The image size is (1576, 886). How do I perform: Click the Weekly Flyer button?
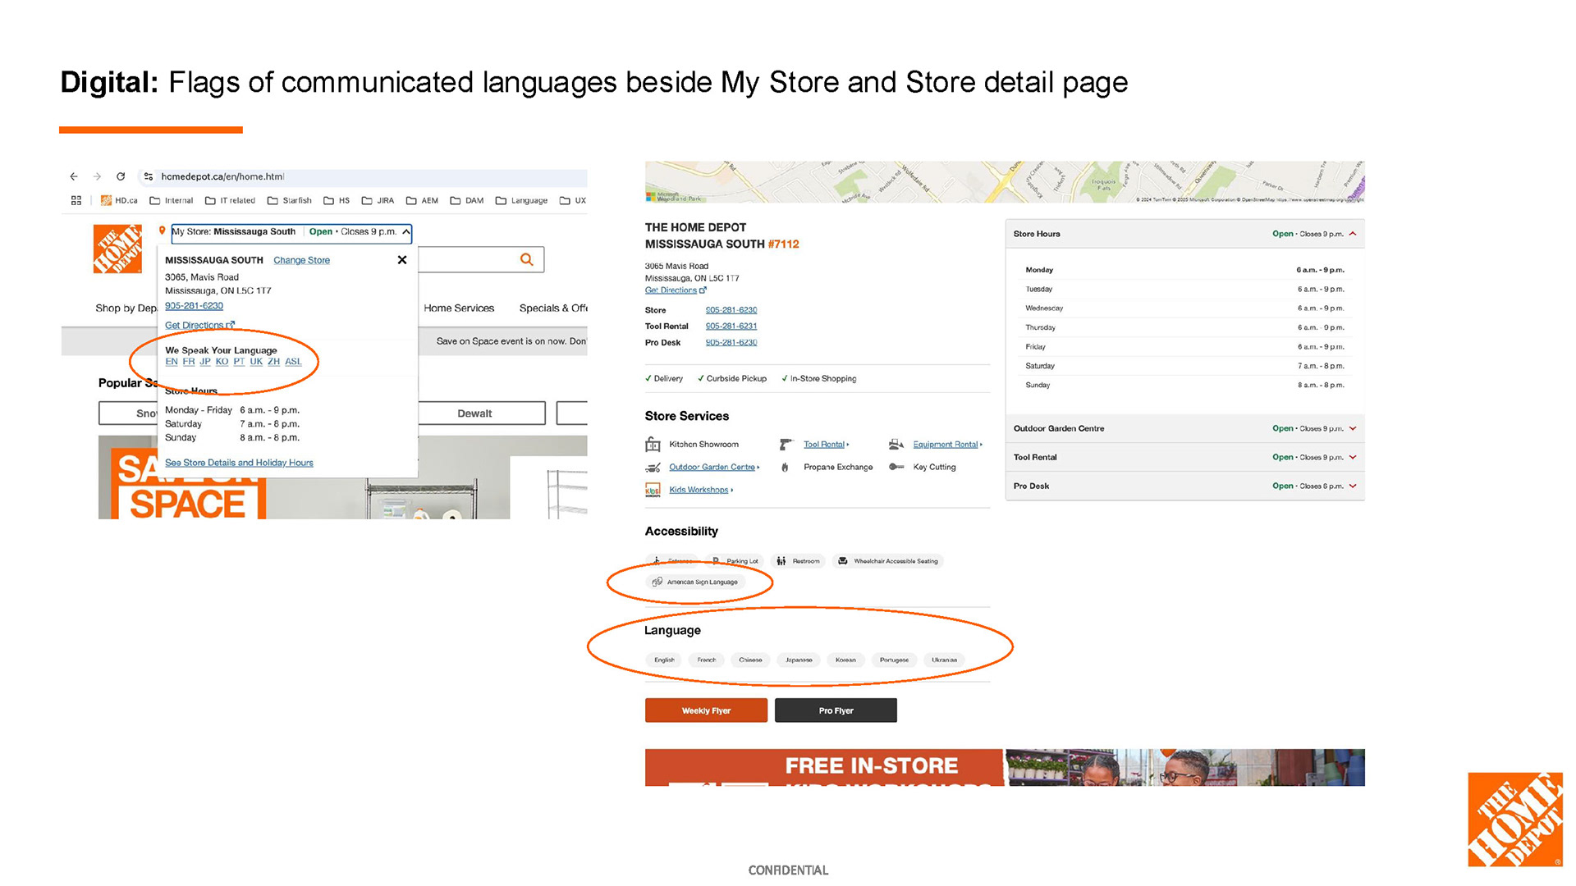point(706,710)
